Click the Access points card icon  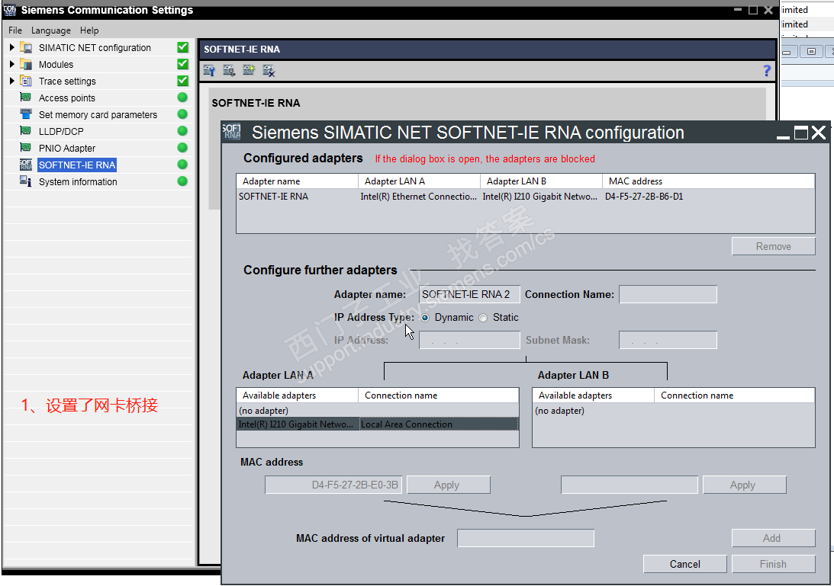pyautogui.click(x=25, y=98)
